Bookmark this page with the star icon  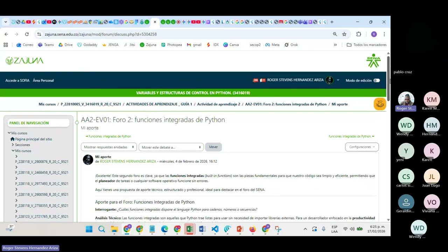coord(344,34)
